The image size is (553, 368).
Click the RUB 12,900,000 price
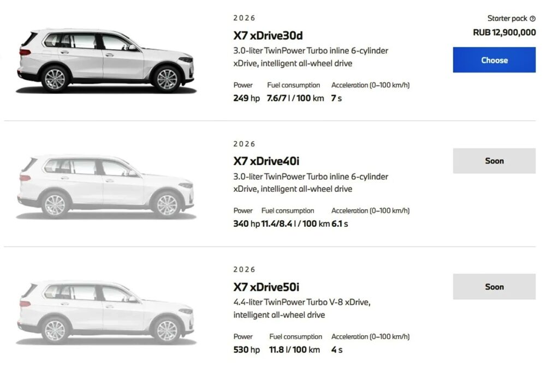[504, 32]
